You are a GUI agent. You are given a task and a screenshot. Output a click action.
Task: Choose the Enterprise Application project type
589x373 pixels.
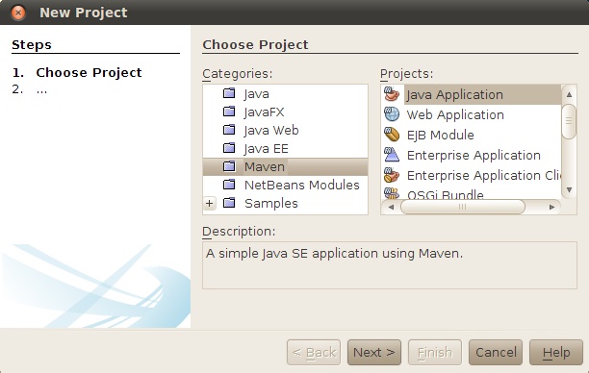coord(474,156)
